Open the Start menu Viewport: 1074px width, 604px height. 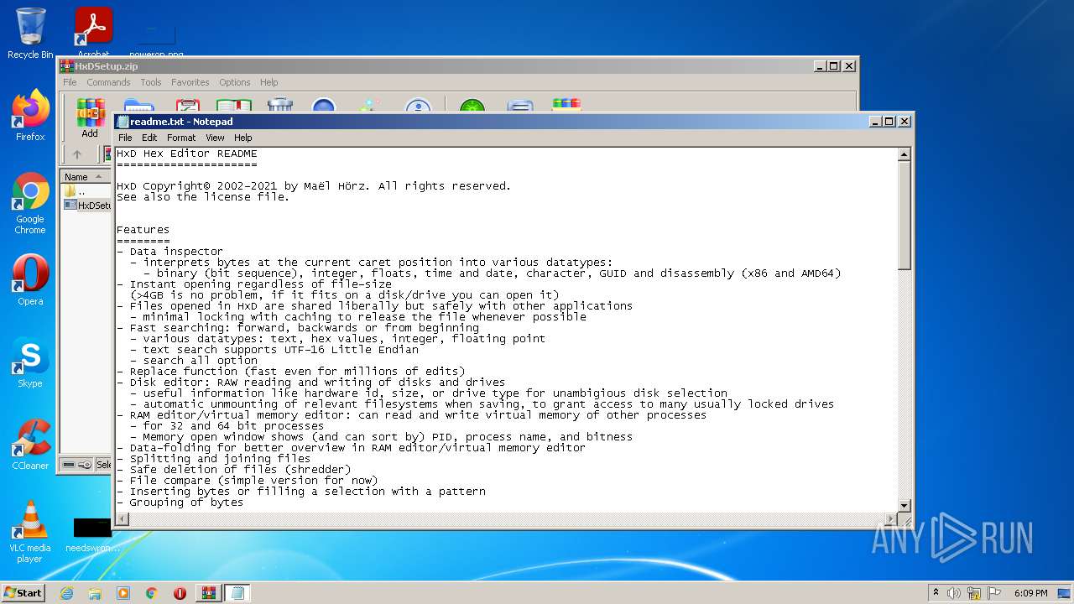coord(23,592)
